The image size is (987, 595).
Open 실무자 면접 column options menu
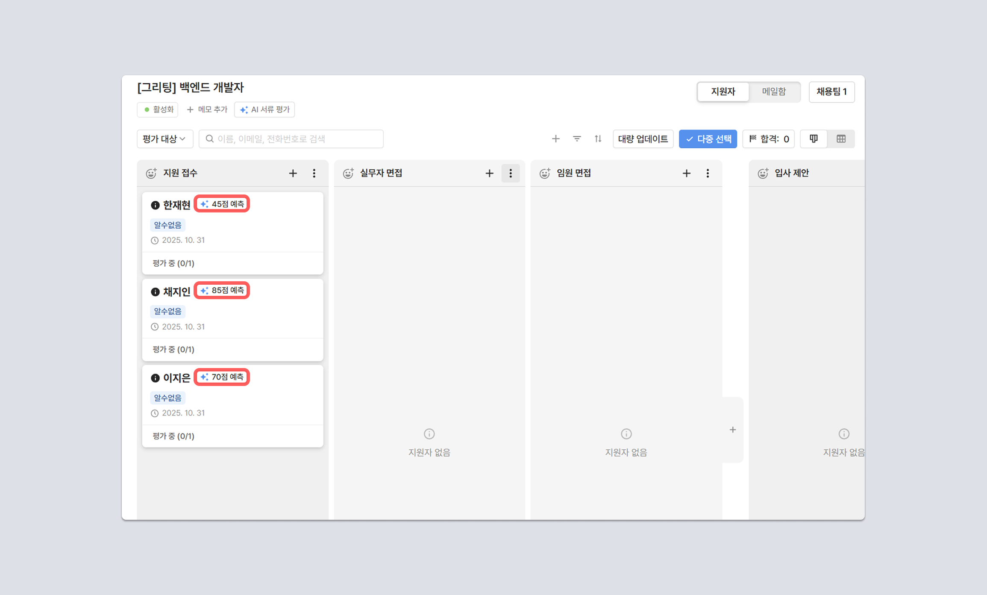pyautogui.click(x=511, y=173)
